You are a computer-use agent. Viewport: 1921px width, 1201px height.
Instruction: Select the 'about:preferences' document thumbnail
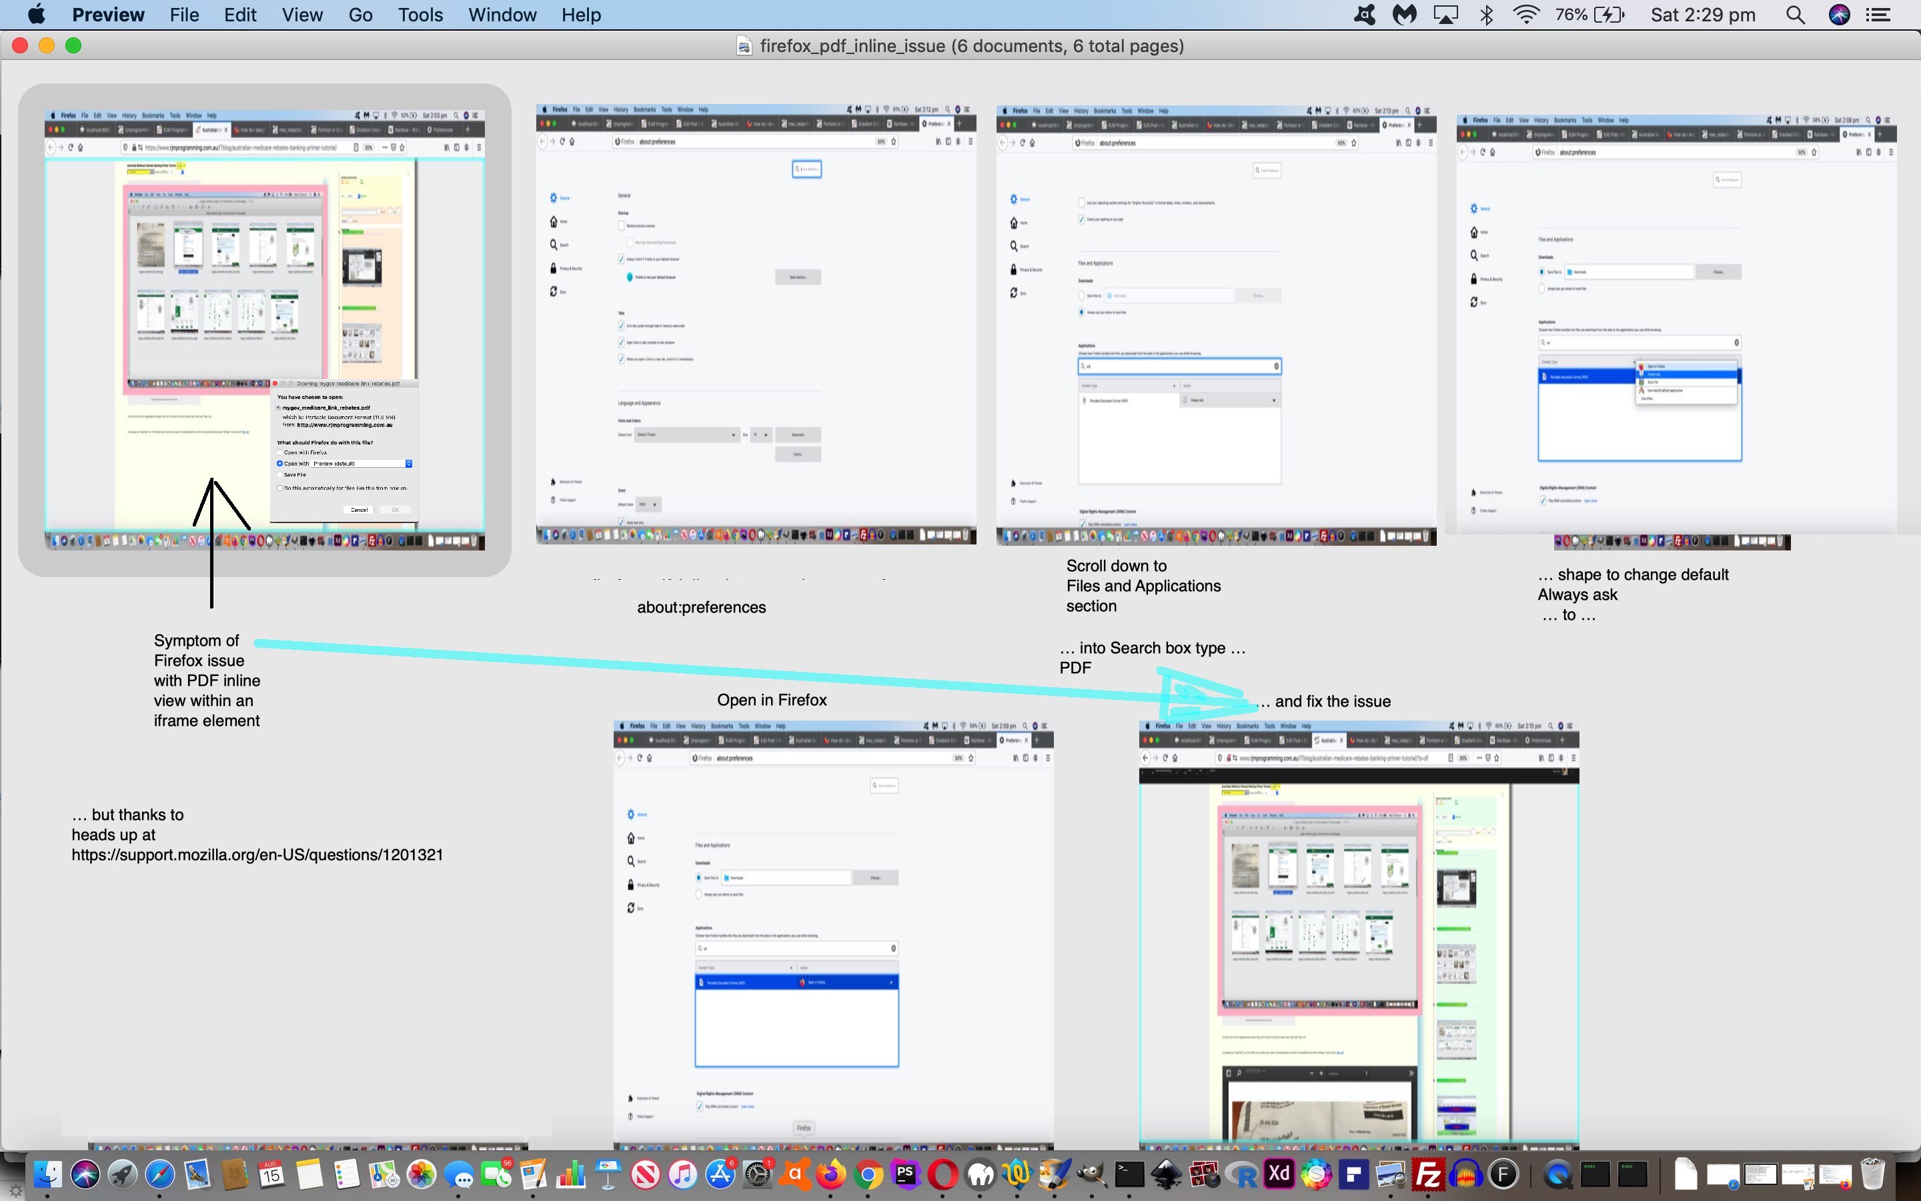coord(756,324)
